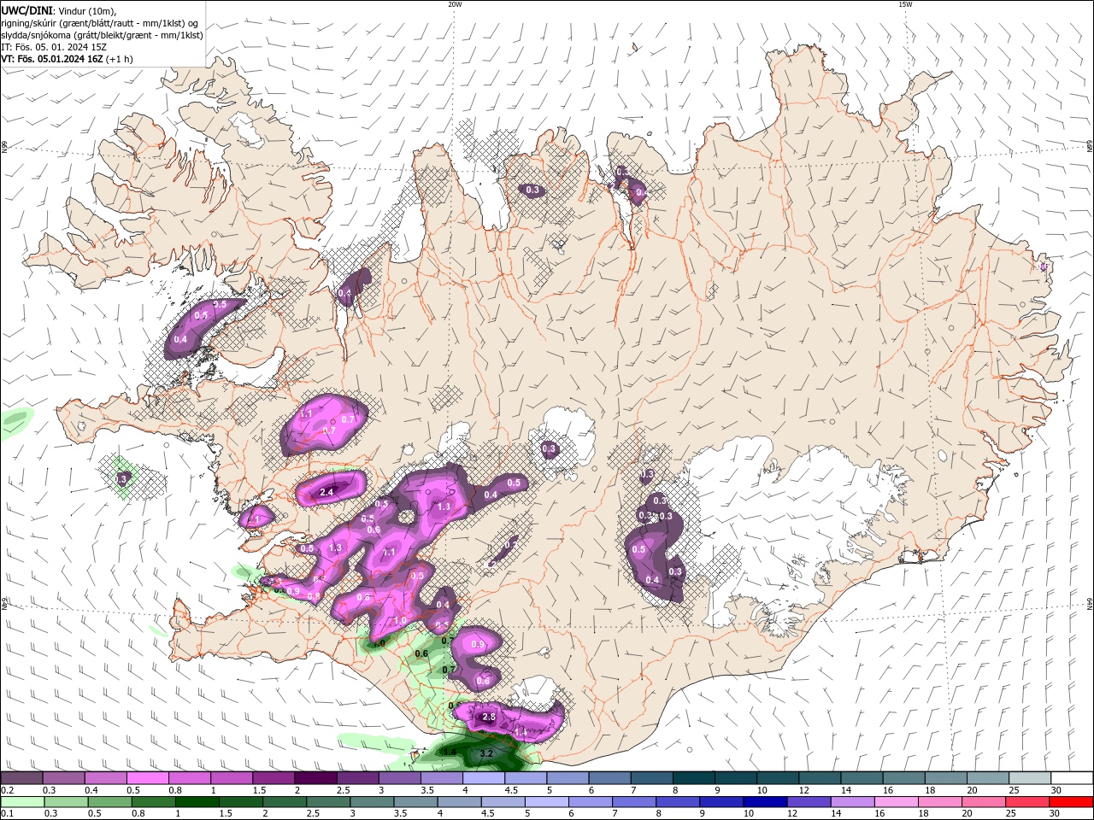Click the 0.1 label on bottom scale row
This screenshot has width=1094, height=820.
[x=7, y=813]
